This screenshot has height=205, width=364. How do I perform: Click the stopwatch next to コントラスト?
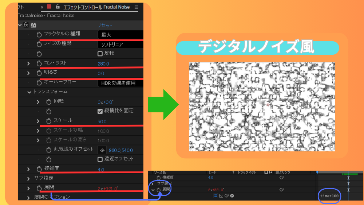(39, 63)
